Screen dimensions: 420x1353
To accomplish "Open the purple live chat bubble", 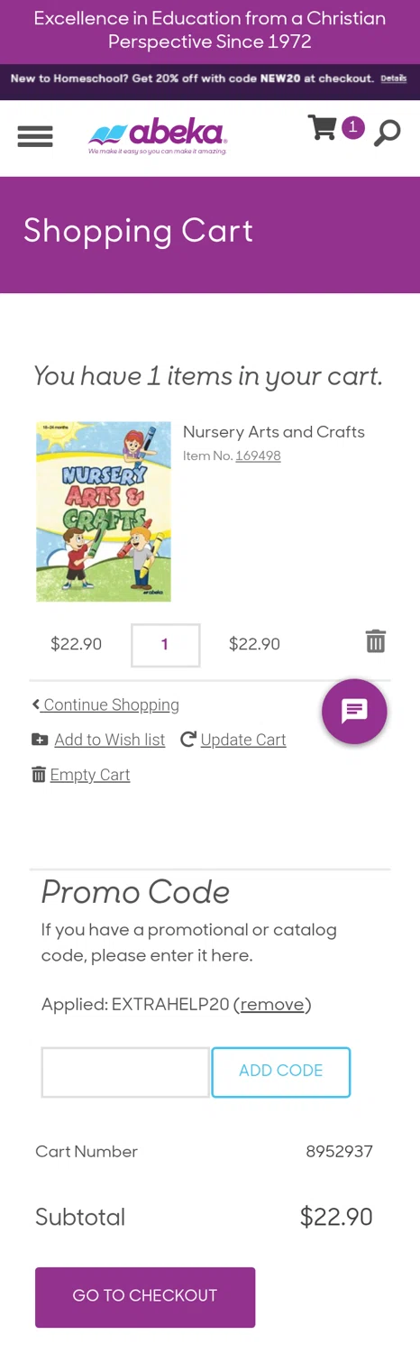I will click(354, 711).
